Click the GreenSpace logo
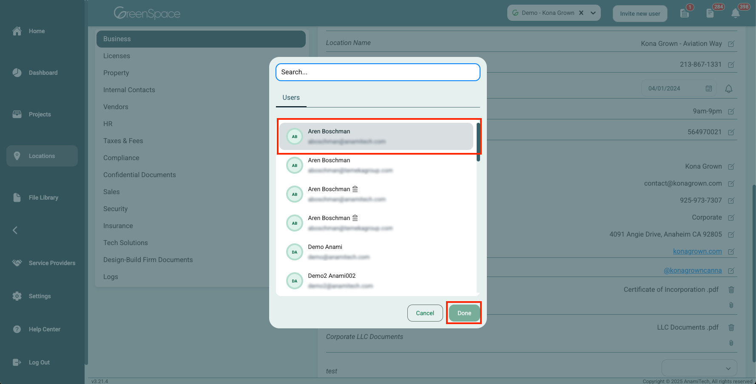The image size is (756, 384). pyautogui.click(x=147, y=13)
